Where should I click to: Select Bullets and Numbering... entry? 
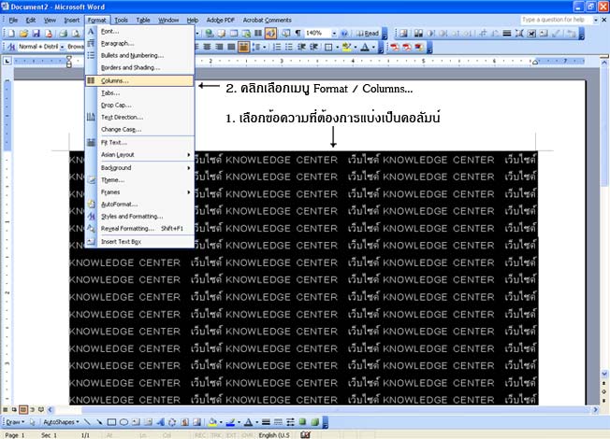pyautogui.click(x=139, y=55)
